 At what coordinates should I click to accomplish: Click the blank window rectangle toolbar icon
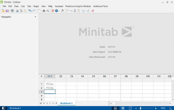pyautogui.click(x=39, y=11)
